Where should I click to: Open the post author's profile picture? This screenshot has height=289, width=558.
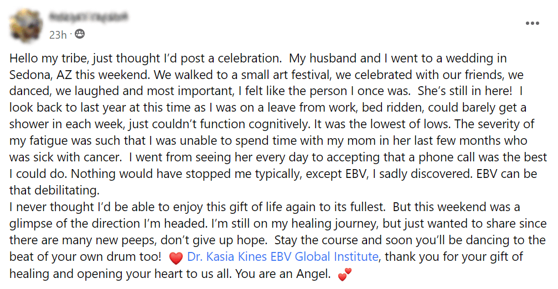point(26,25)
